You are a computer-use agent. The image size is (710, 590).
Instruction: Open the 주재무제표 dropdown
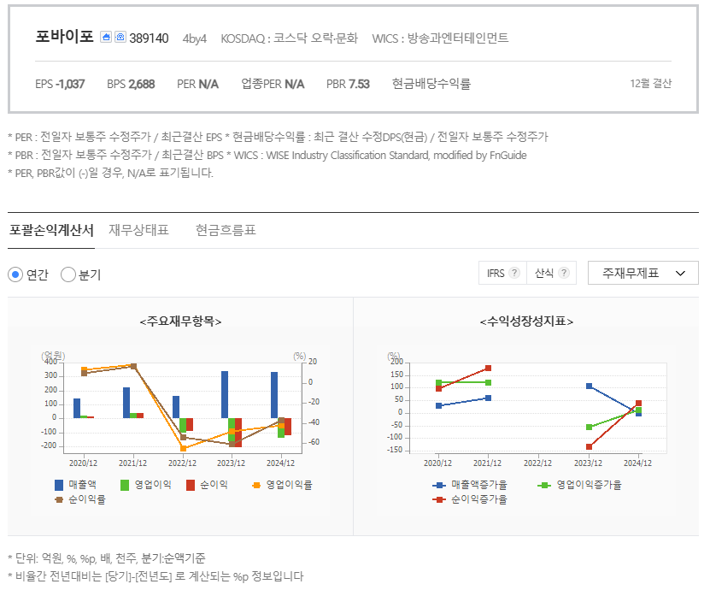coord(643,272)
